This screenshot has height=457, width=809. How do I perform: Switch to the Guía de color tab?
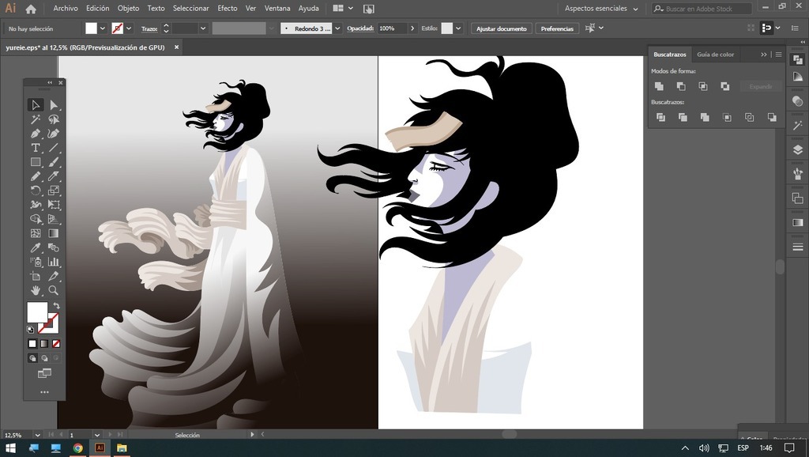coord(715,55)
